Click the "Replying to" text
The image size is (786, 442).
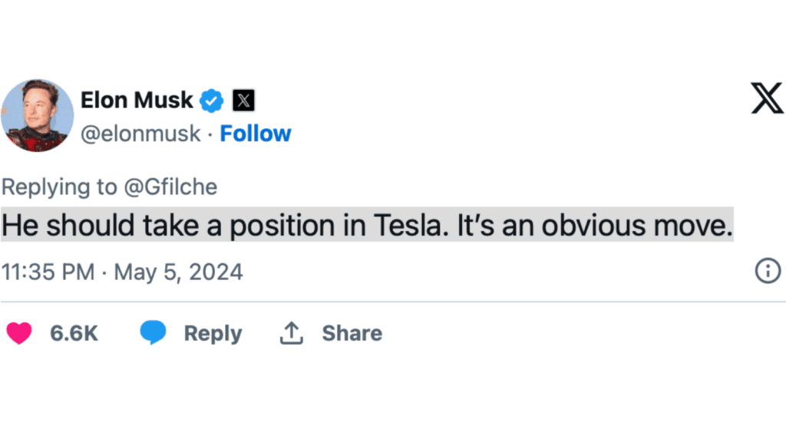(58, 186)
